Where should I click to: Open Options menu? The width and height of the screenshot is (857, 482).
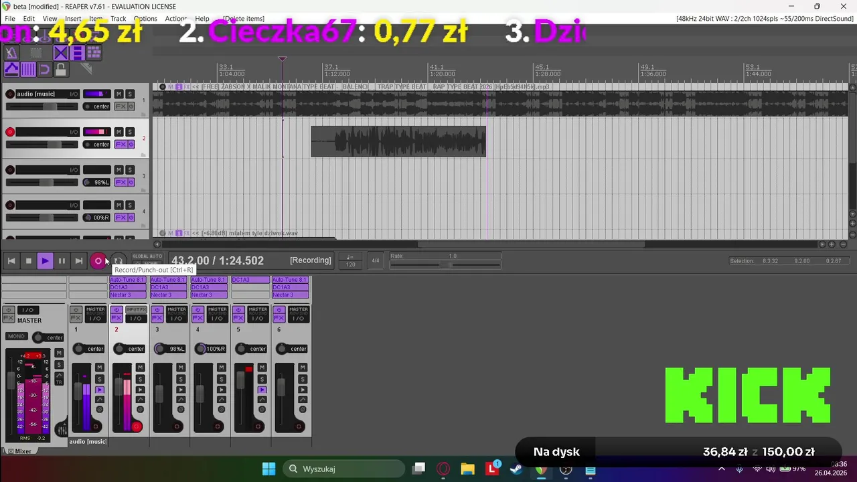(x=145, y=19)
